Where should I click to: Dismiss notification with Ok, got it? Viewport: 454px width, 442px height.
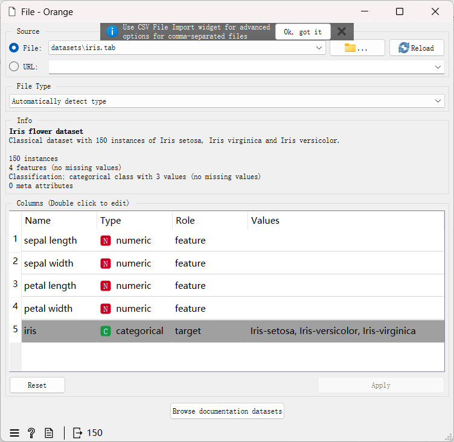coord(302,32)
